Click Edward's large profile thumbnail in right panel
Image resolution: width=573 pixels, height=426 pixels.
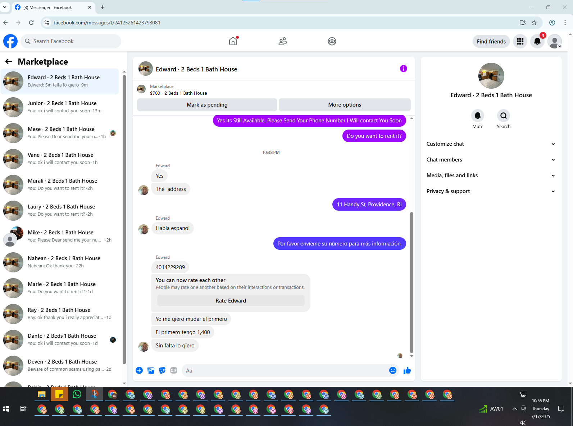[491, 76]
